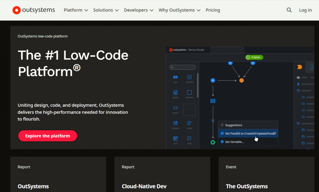Click the search field in the Service Studio toolbox

(x=182, y=67)
